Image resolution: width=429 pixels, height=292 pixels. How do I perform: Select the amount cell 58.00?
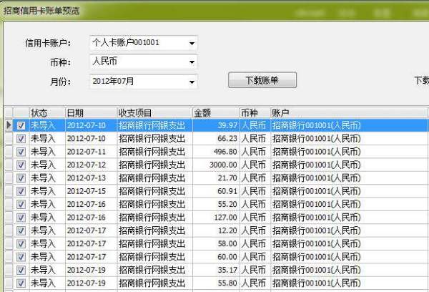[x=216, y=244]
